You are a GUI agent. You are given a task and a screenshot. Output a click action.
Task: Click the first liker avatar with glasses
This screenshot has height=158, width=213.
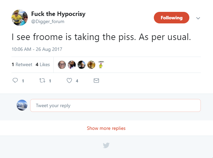point(62,65)
